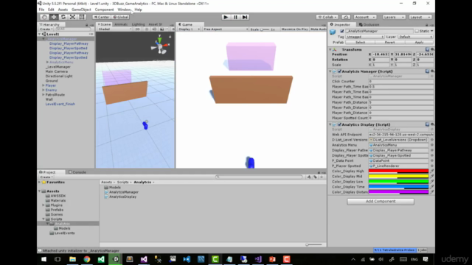472x265 pixels.
Task: Click the prefab Apply button
Action: tap(419, 43)
